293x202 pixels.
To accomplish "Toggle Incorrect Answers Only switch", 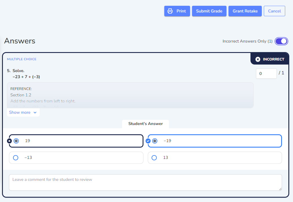I will point(281,41).
